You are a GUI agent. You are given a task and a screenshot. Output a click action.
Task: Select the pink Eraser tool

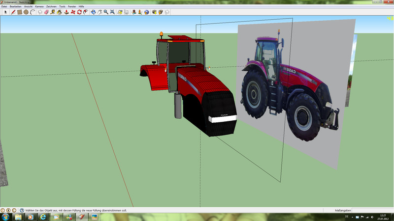coord(46,12)
